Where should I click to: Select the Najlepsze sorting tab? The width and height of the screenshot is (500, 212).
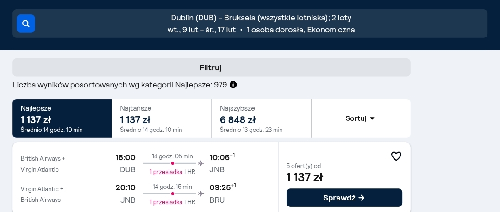click(x=62, y=118)
